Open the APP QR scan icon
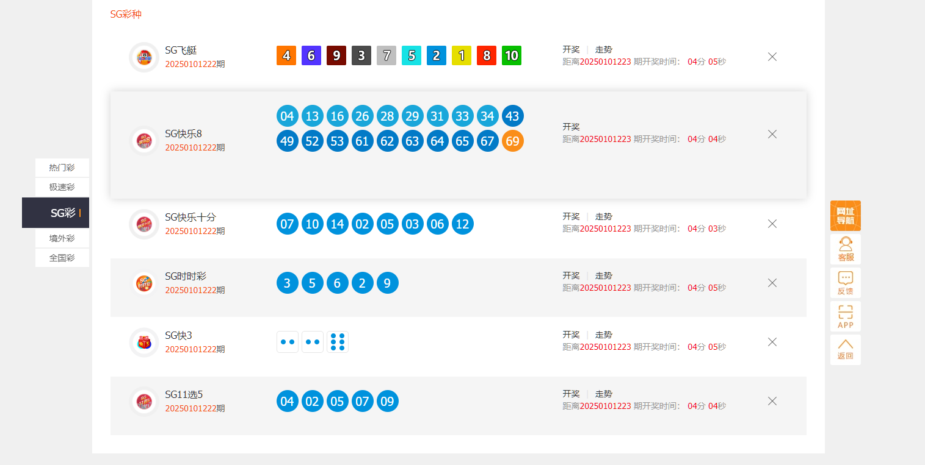The image size is (925, 465). coord(845,316)
